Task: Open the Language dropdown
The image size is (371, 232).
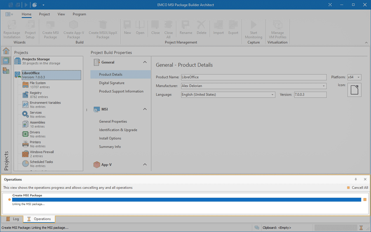Action: 272,95
